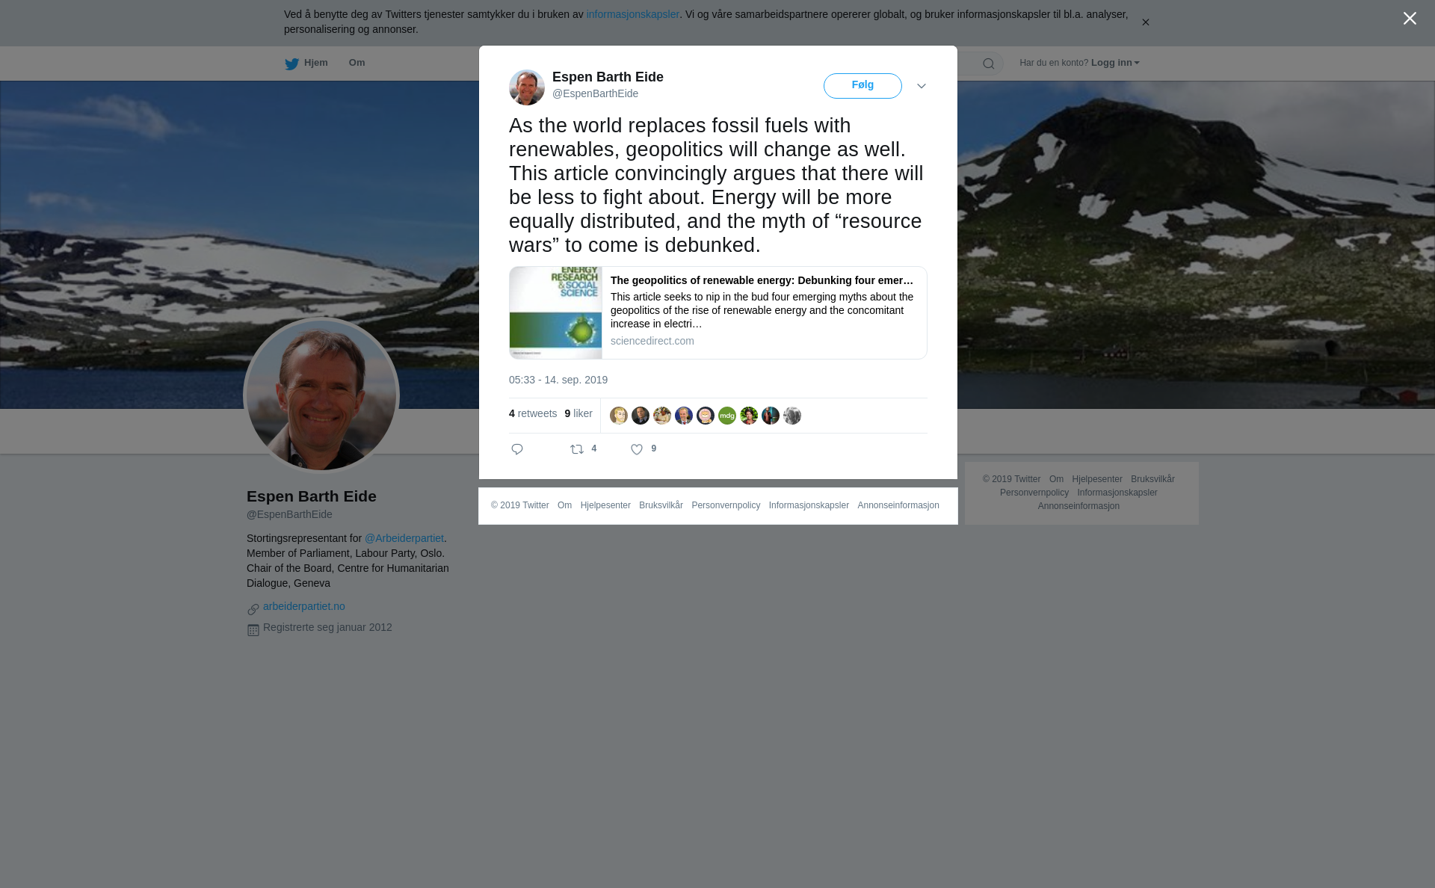This screenshot has width=1435, height=888.
Task: Click the retweet icon under the tweet
Action: tap(577, 449)
